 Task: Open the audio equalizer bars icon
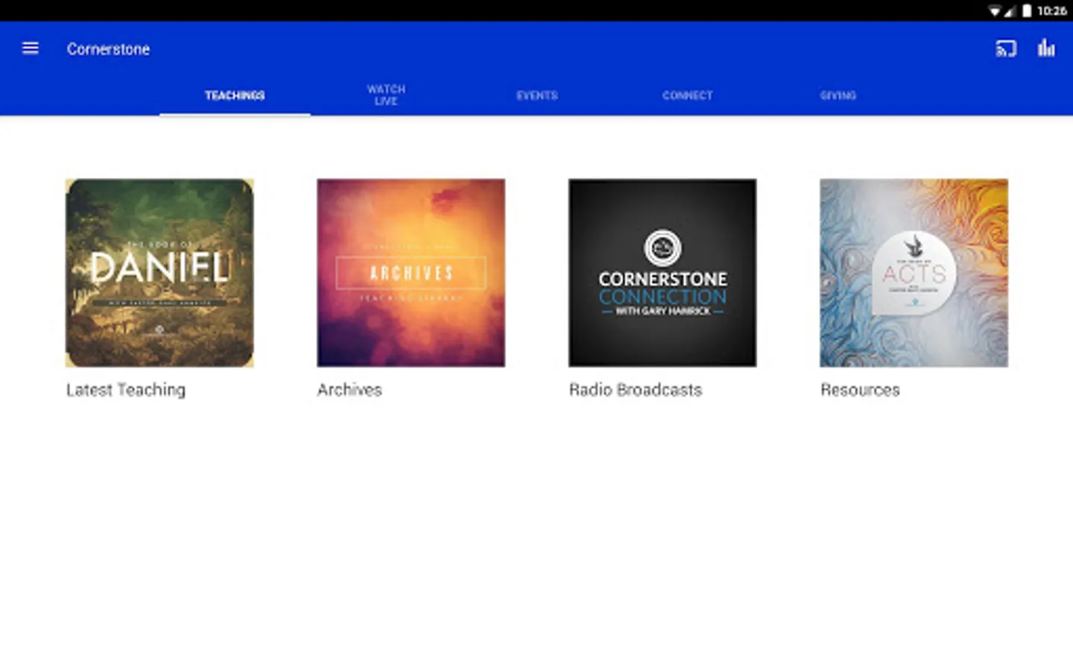[1046, 48]
